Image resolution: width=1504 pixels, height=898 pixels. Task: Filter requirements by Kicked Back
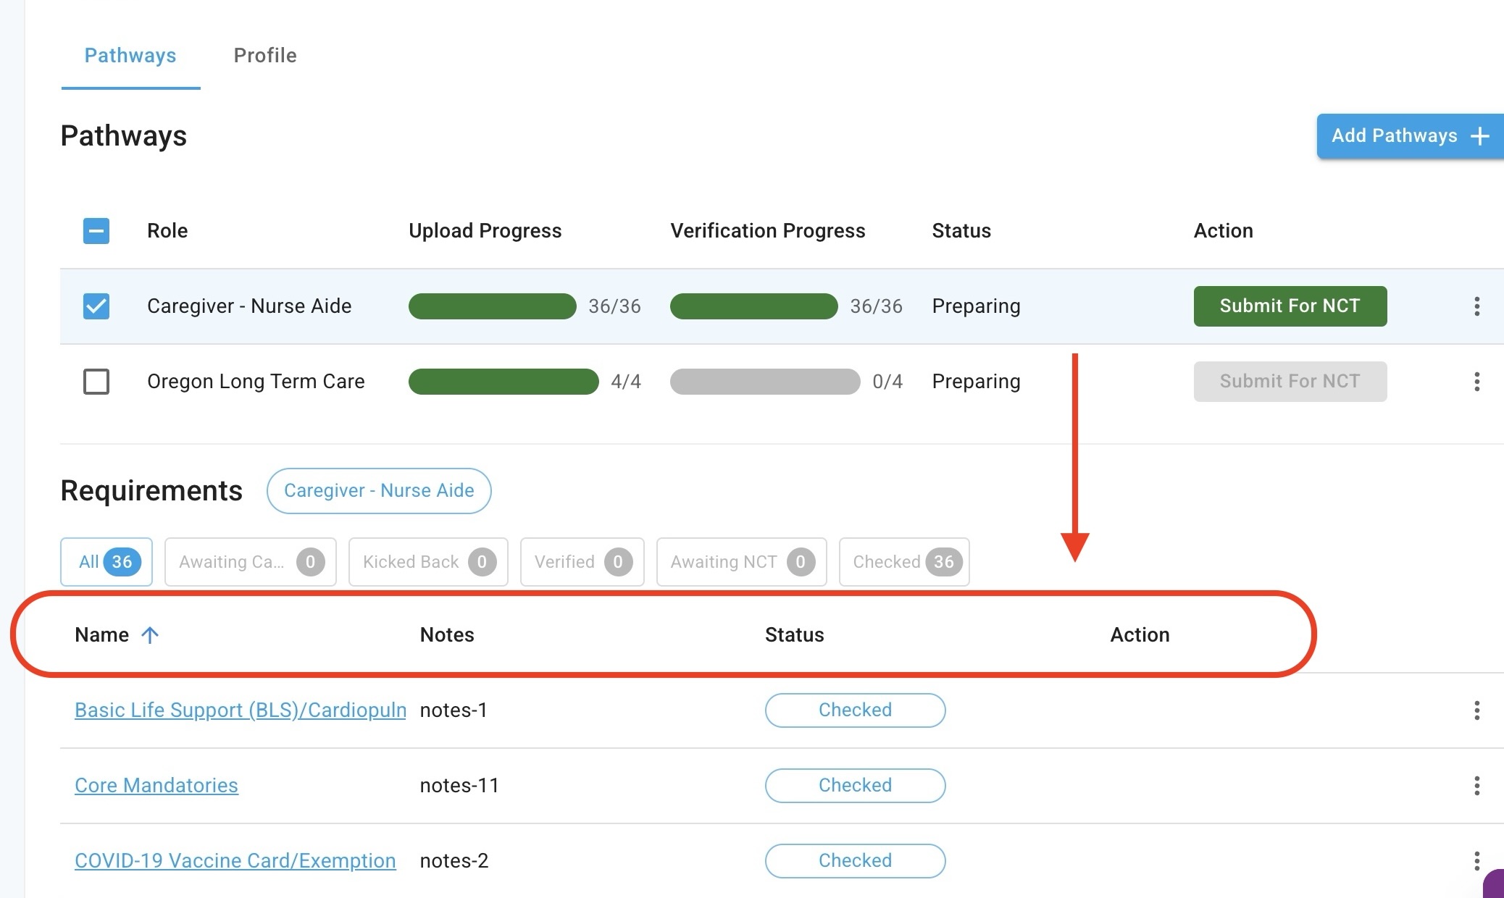428,562
